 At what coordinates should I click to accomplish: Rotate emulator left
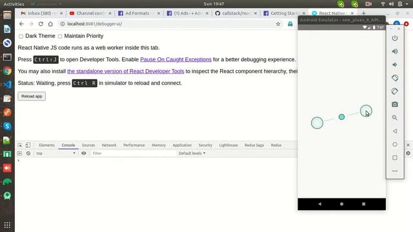(394, 78)
